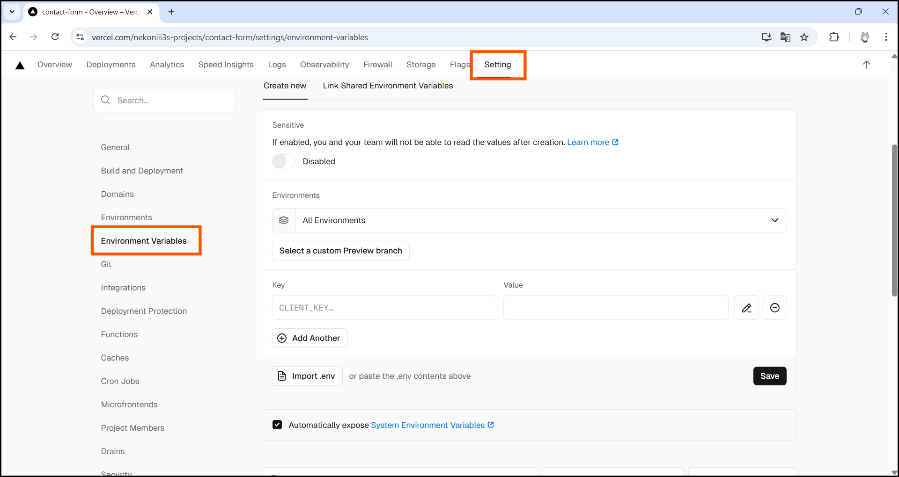
Task: Open Deployment Protection settings
Action: pos(144,311)
